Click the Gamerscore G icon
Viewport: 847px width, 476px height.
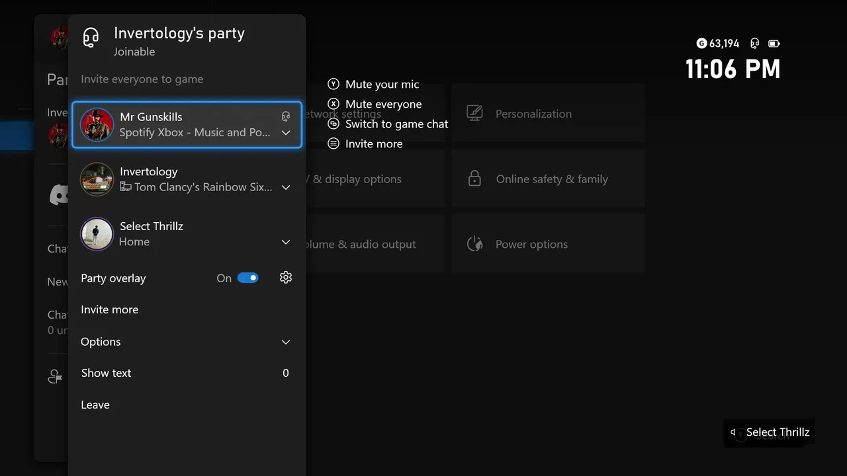tap(701, 44)
